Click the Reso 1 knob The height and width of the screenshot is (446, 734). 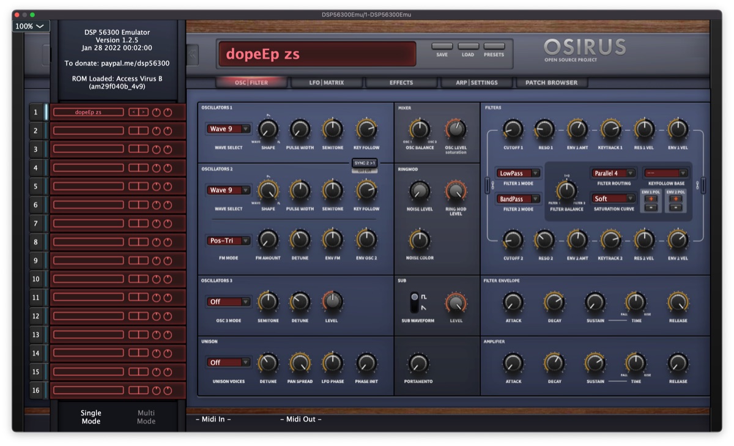pos(544,128)
